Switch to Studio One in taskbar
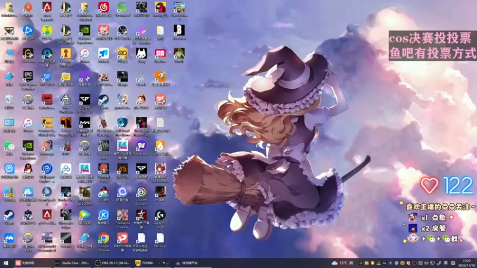This screenshot has width=477, height=268. coord(72,263)
